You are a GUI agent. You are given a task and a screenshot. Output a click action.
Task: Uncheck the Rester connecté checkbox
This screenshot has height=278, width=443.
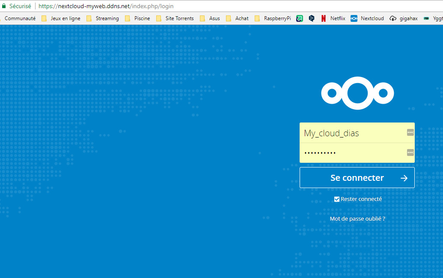tap(337, 199)
